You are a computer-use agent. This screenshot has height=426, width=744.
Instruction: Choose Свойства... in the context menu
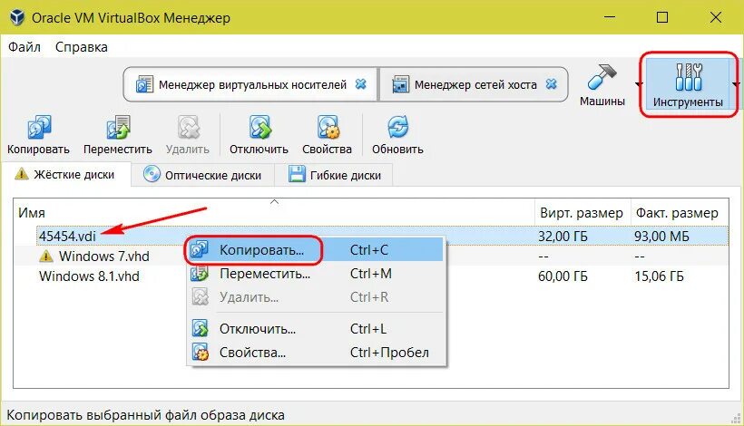tap(316, 352)
